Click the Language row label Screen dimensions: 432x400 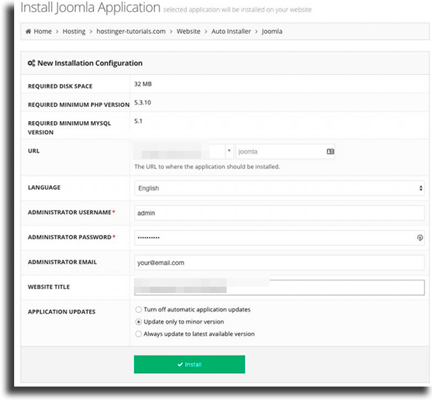(44, 188)
